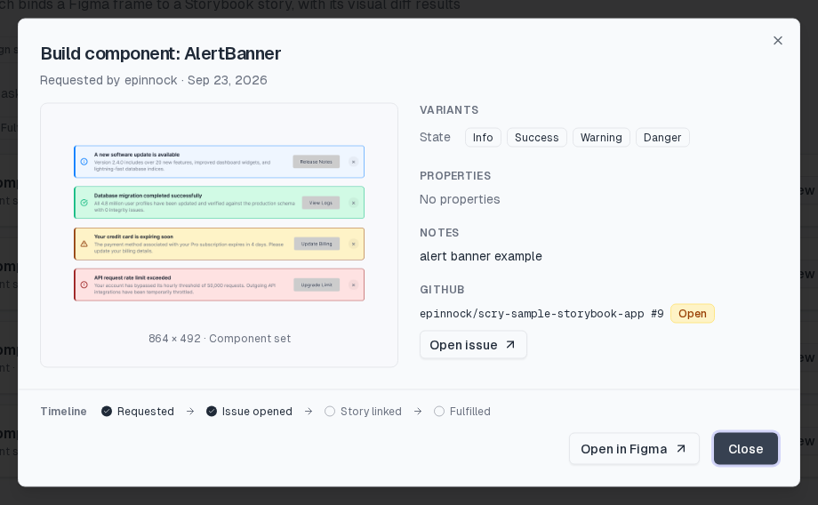
Task: Dismiss the blue info banner in preview
Action: click(353, 162)
